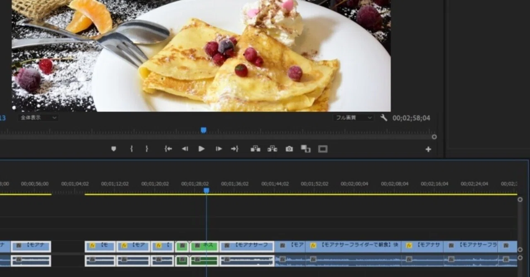Click 00;01;12;02 on the timeline ruler

tap(115, 184)
